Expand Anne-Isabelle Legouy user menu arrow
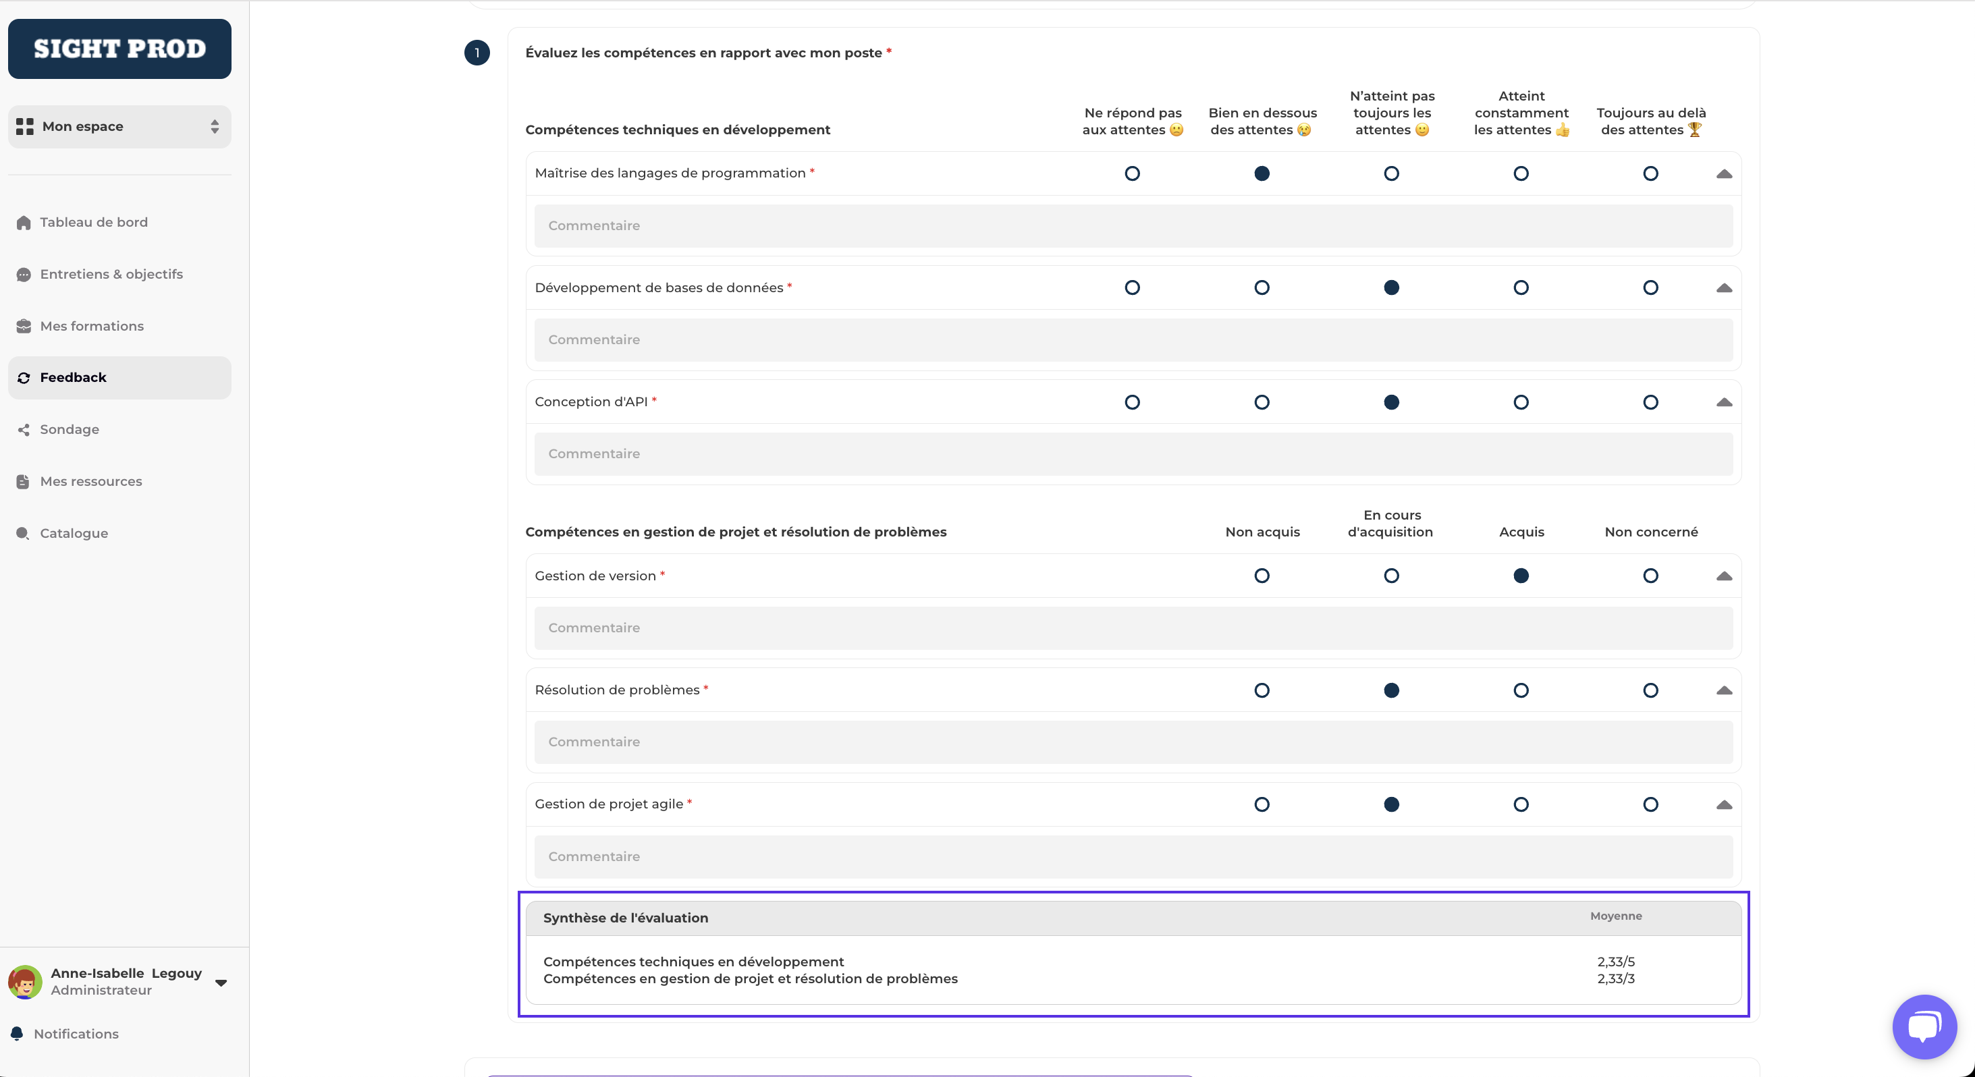 (x=221, y=982)
